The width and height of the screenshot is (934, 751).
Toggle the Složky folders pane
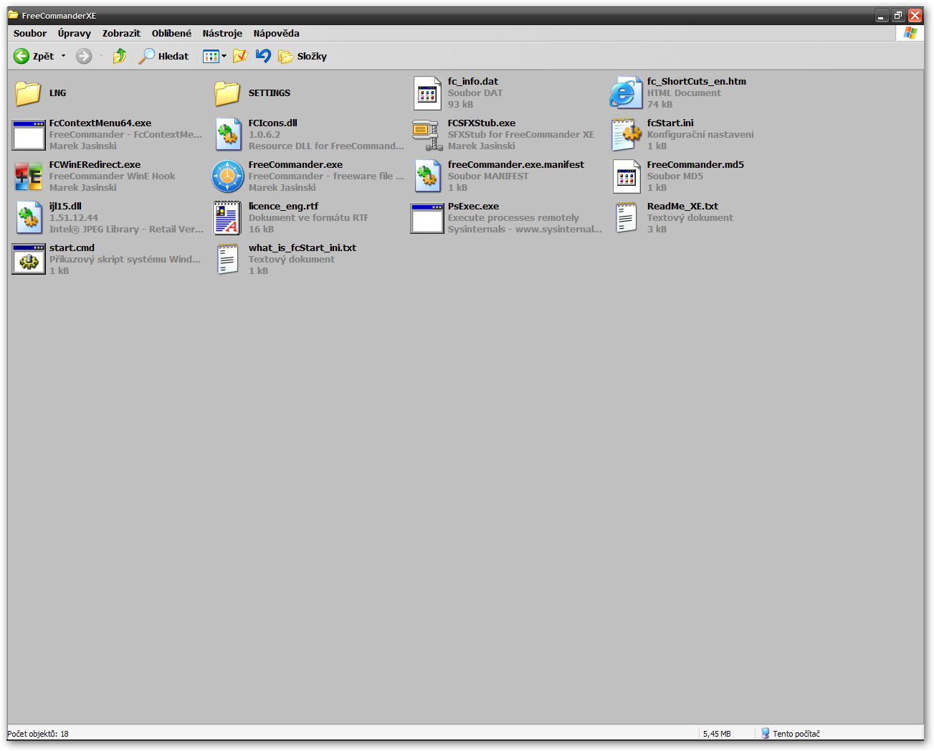click(x=302, y=56)
